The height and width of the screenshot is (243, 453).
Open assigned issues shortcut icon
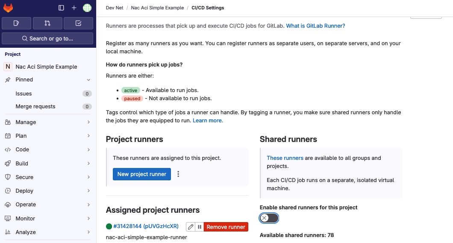tap(17, 23)
